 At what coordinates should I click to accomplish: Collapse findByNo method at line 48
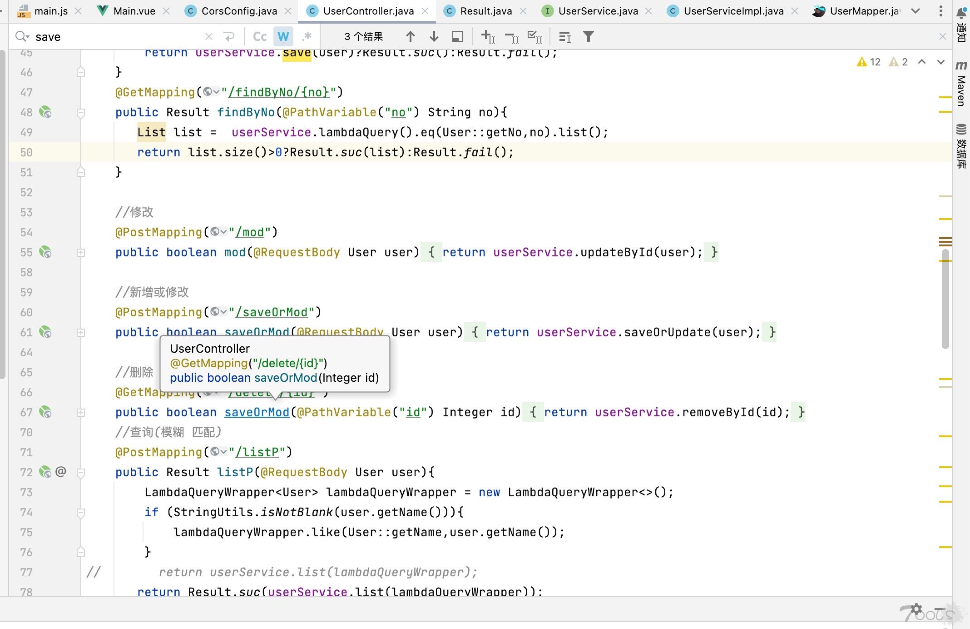81,113
